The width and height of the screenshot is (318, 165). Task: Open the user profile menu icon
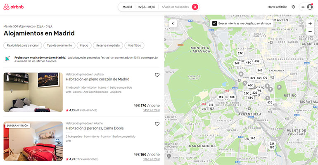coord(306,7)
